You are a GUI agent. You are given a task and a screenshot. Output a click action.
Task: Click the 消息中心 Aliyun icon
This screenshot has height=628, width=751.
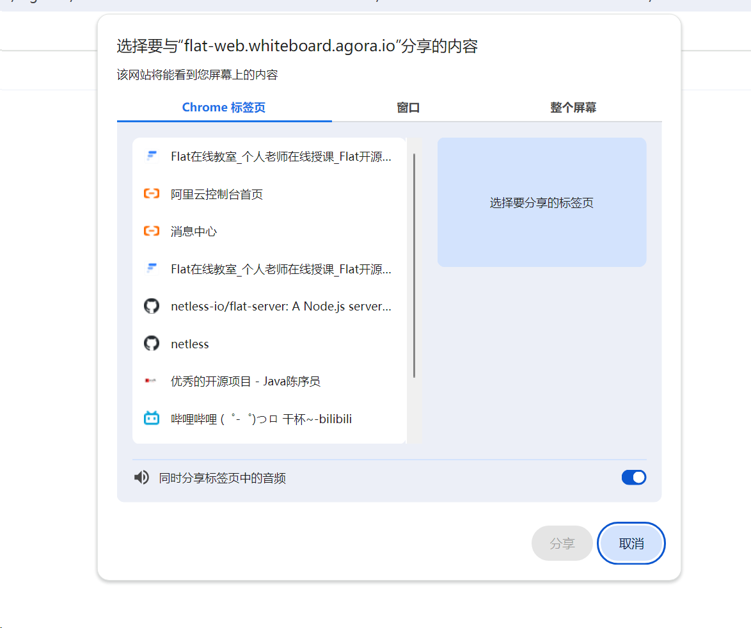coord(152,231)
